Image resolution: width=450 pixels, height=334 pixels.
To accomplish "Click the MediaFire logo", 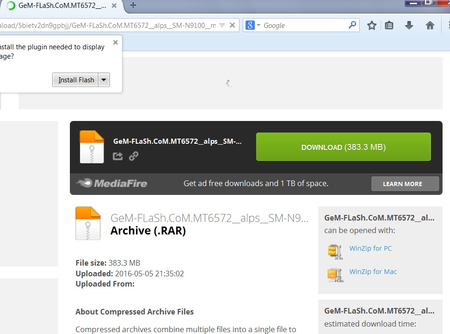I will tap(112, 183).
